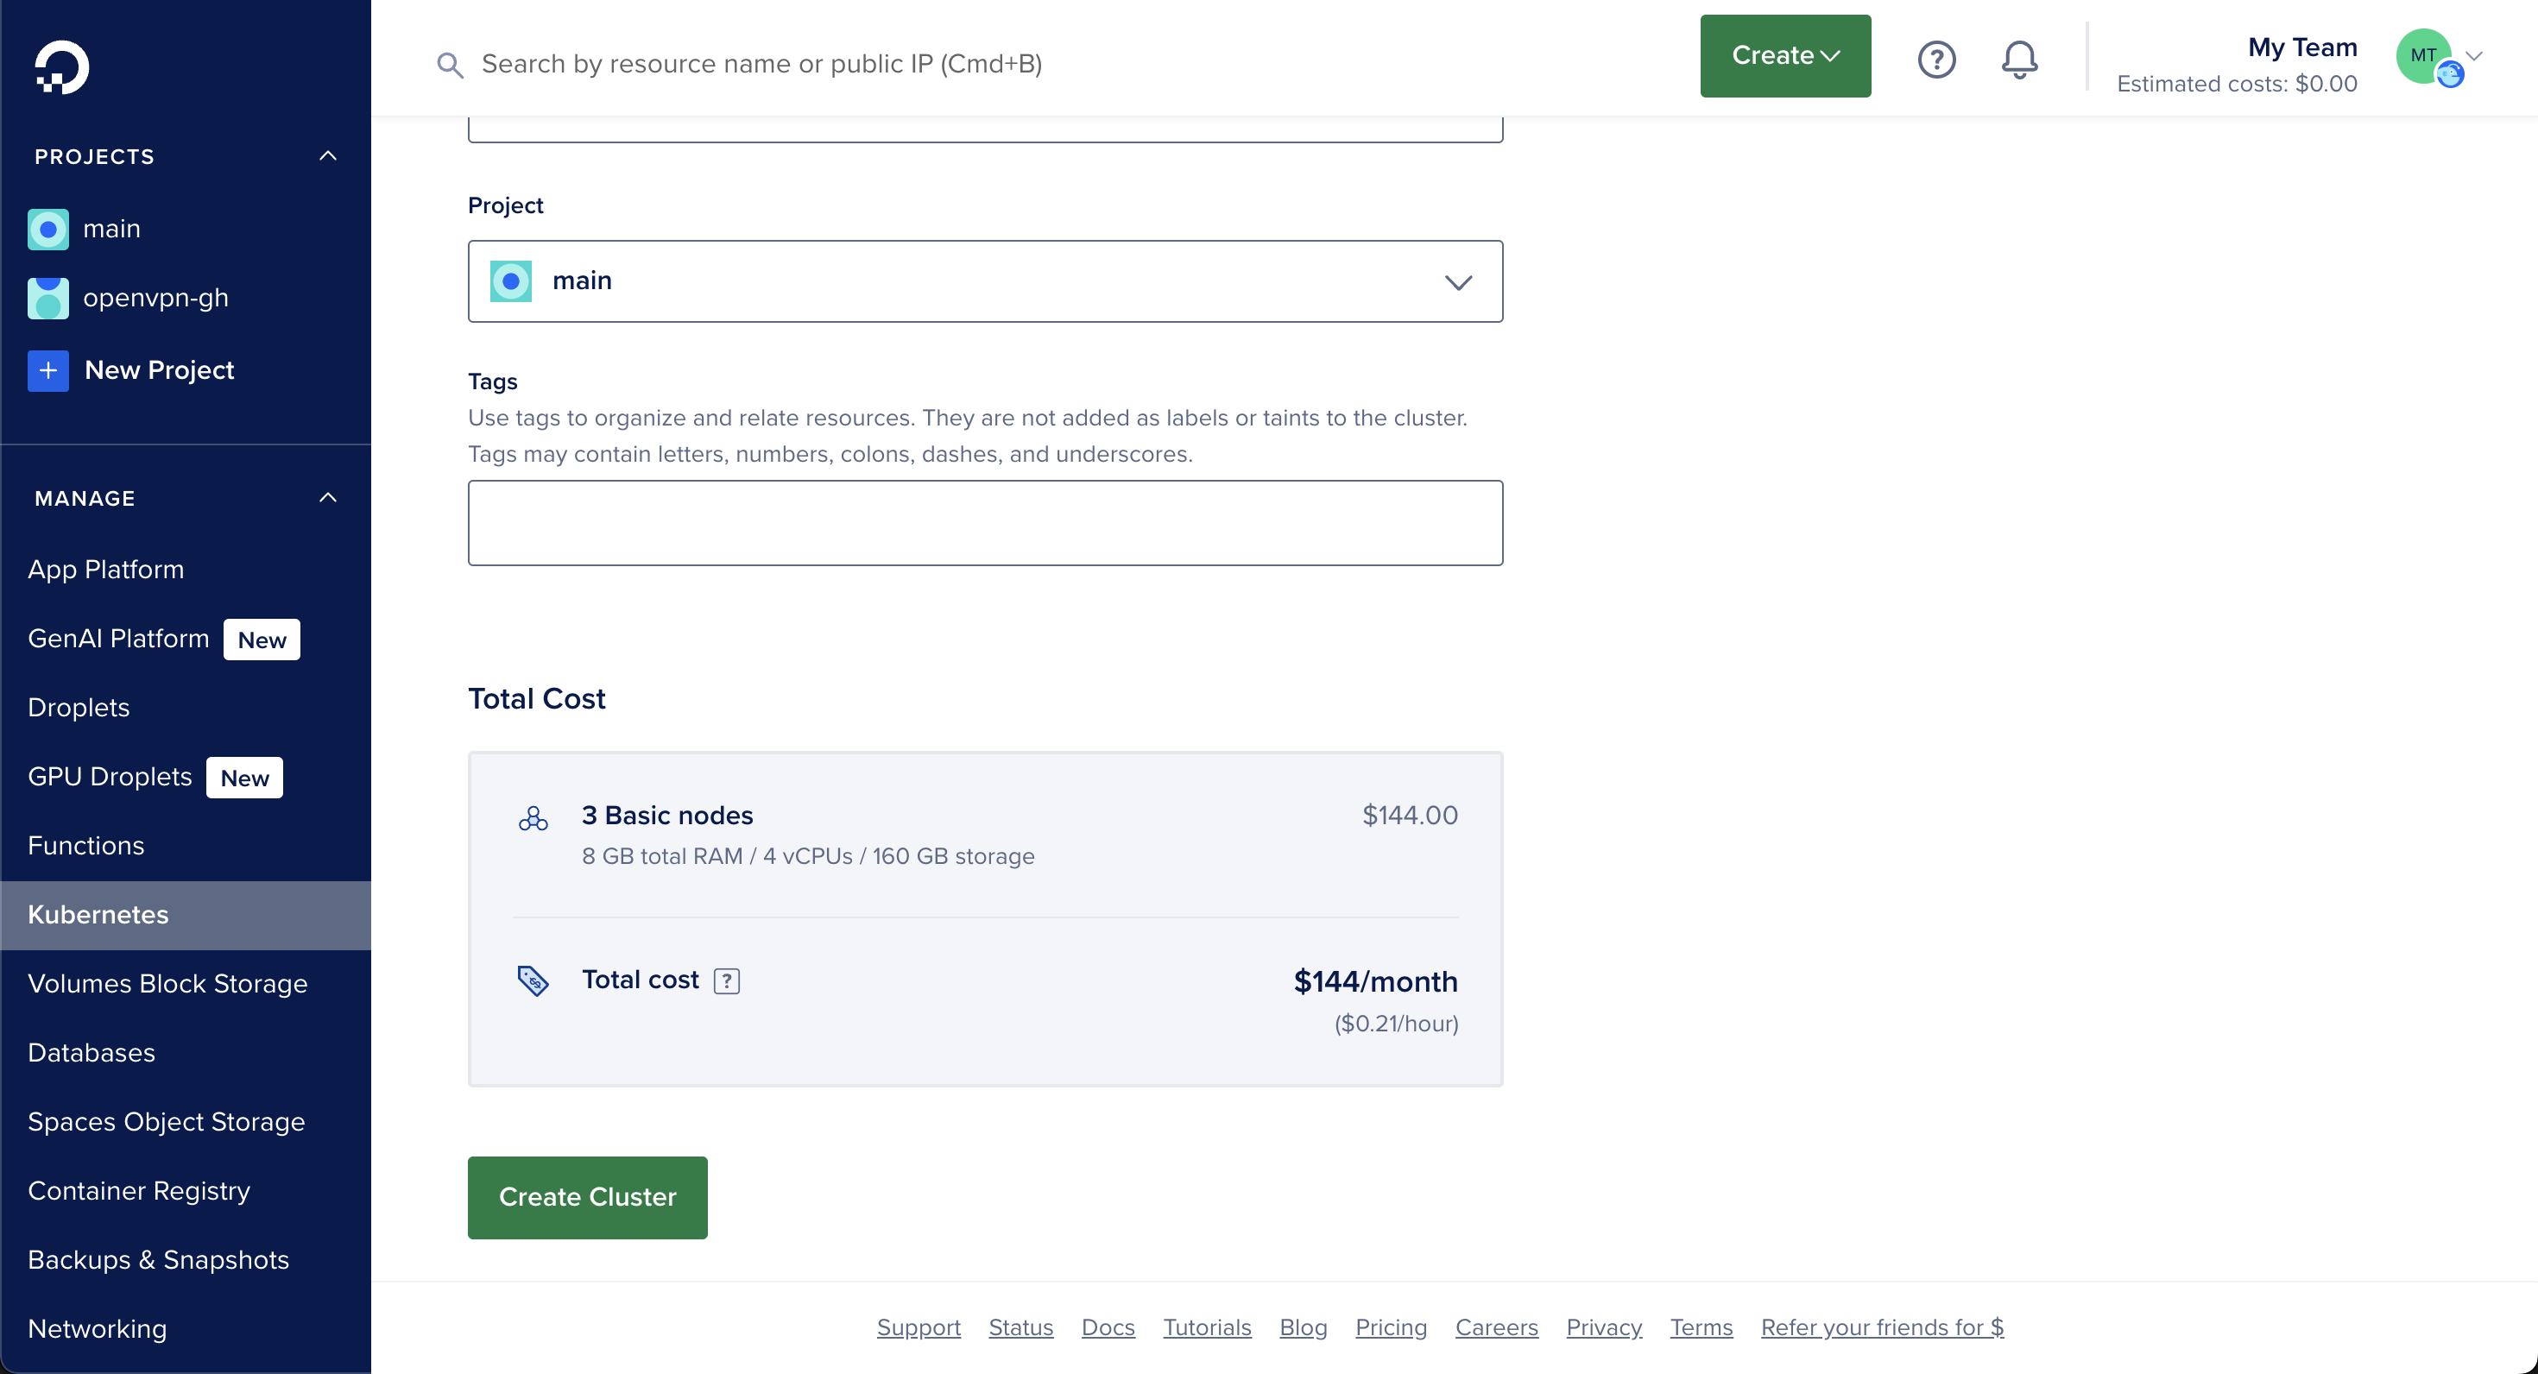Click the notifications bell icon

(2019, 60)
